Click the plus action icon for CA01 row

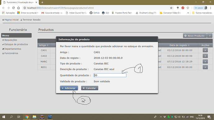coord(205,50)
